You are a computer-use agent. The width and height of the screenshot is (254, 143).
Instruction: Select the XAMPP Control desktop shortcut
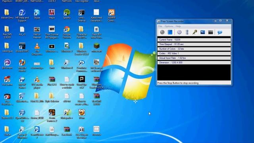(x=112, y=15)
